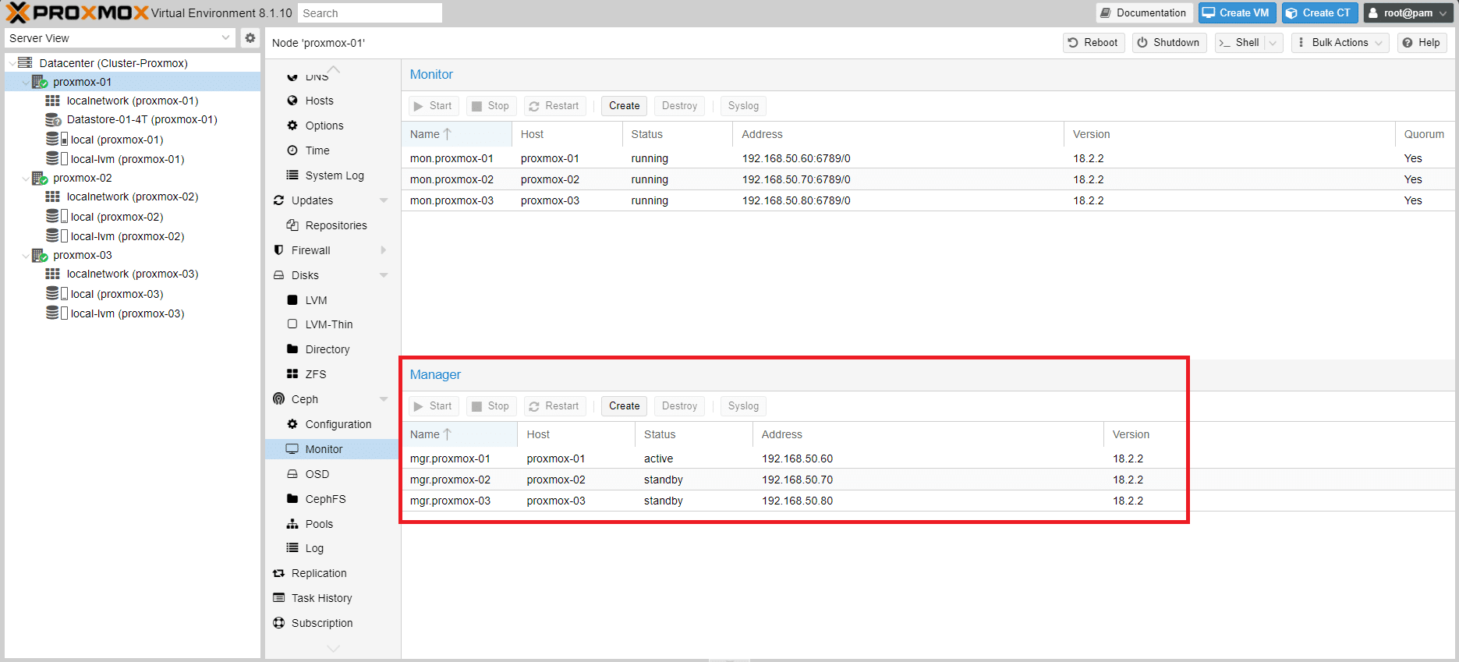Viewport: 1459px width, 662px height.
Task: Click the Options gear icon in sidebar
Action: click(x=292, y=126)
